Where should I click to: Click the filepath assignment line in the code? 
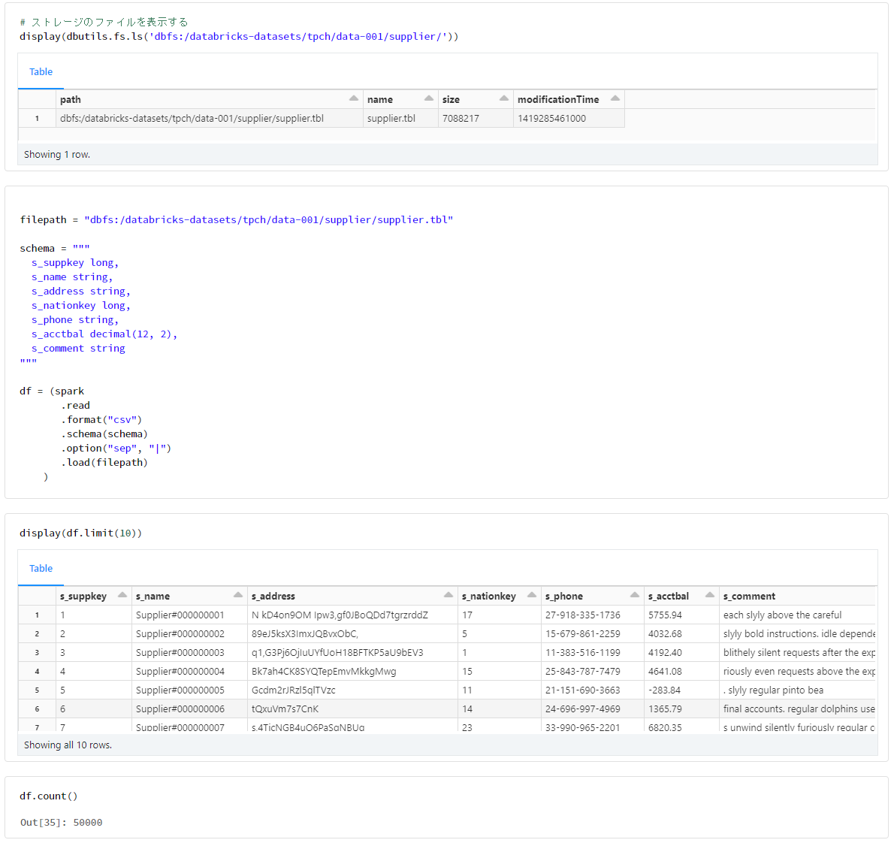point(225,219)
